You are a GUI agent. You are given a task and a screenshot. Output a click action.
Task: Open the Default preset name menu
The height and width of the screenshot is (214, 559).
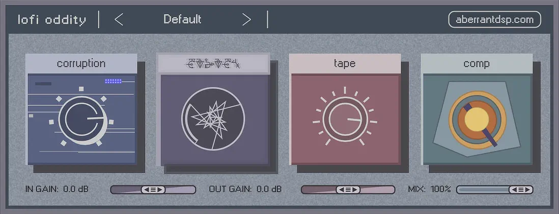pos(183,19)
